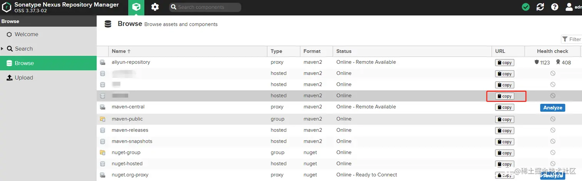Open the Server administration gear icon
Screen dimensions: 582x181
click(155, 7)
